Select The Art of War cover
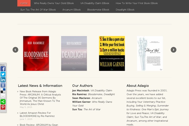Image resolution: width=189 pixels, height=126 pixels. point(150,54)
